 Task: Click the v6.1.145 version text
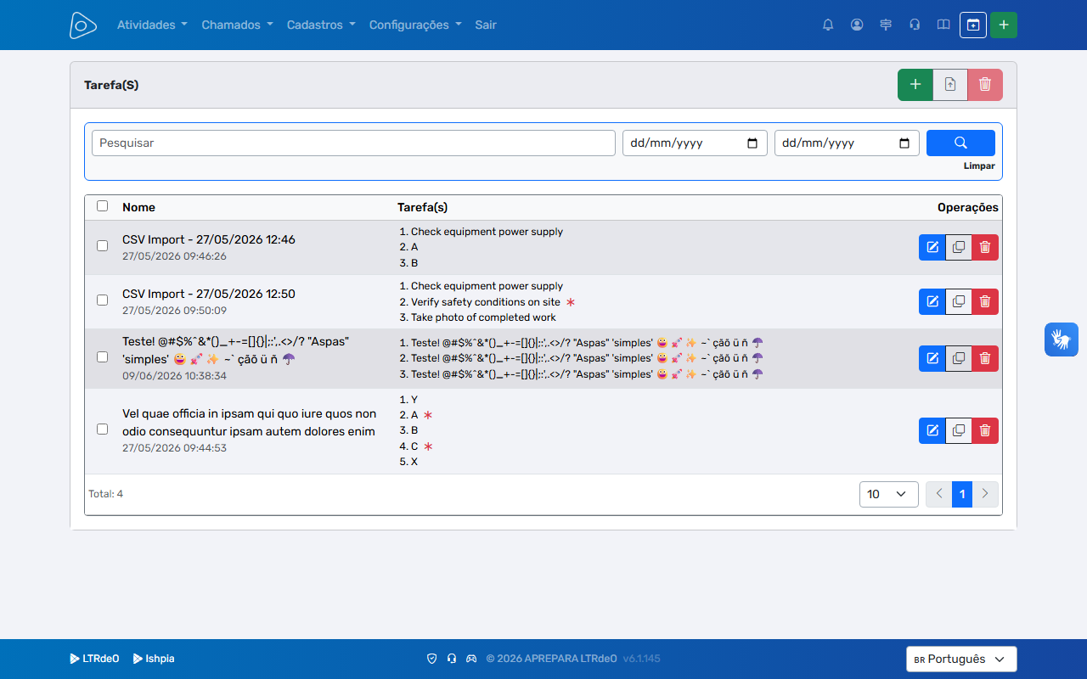[641, 659]
